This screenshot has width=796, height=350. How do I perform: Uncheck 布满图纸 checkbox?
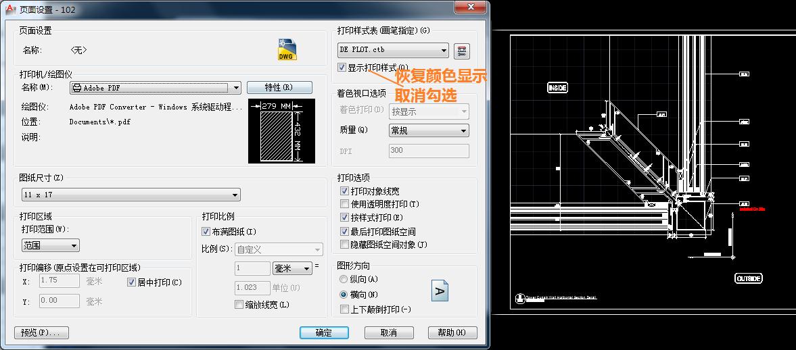tap(206, 231)
